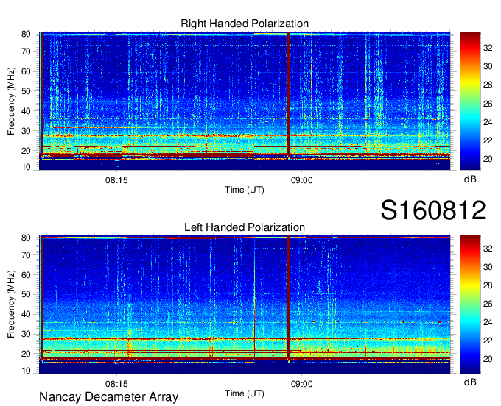
Task: Click the color bar beside the Left Handed plot
Action: click(x=470, y=304)
